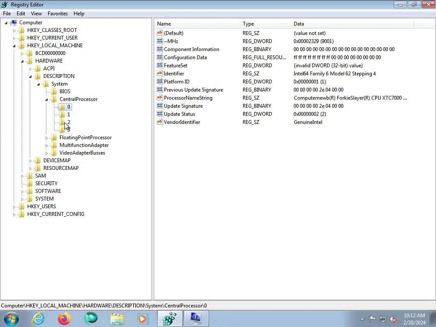Select the DESCRIPTION key in the tree
Image resolution: width=436 pixels, height=327 pixels.
[59, 76]
